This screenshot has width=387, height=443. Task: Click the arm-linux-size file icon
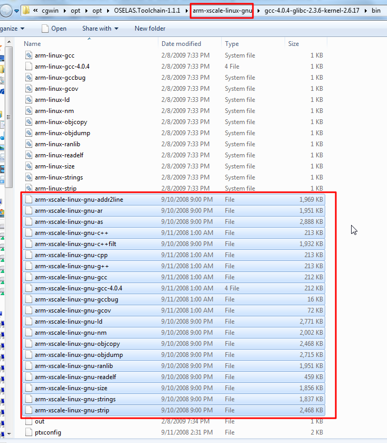point(29,166)
